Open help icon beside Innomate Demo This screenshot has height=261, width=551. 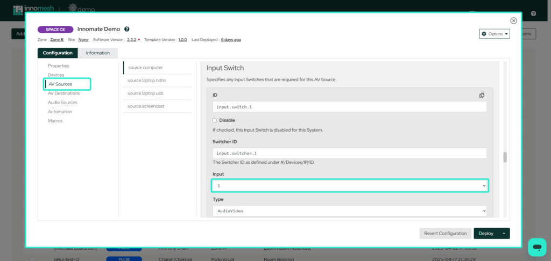[x=127, y=29]
